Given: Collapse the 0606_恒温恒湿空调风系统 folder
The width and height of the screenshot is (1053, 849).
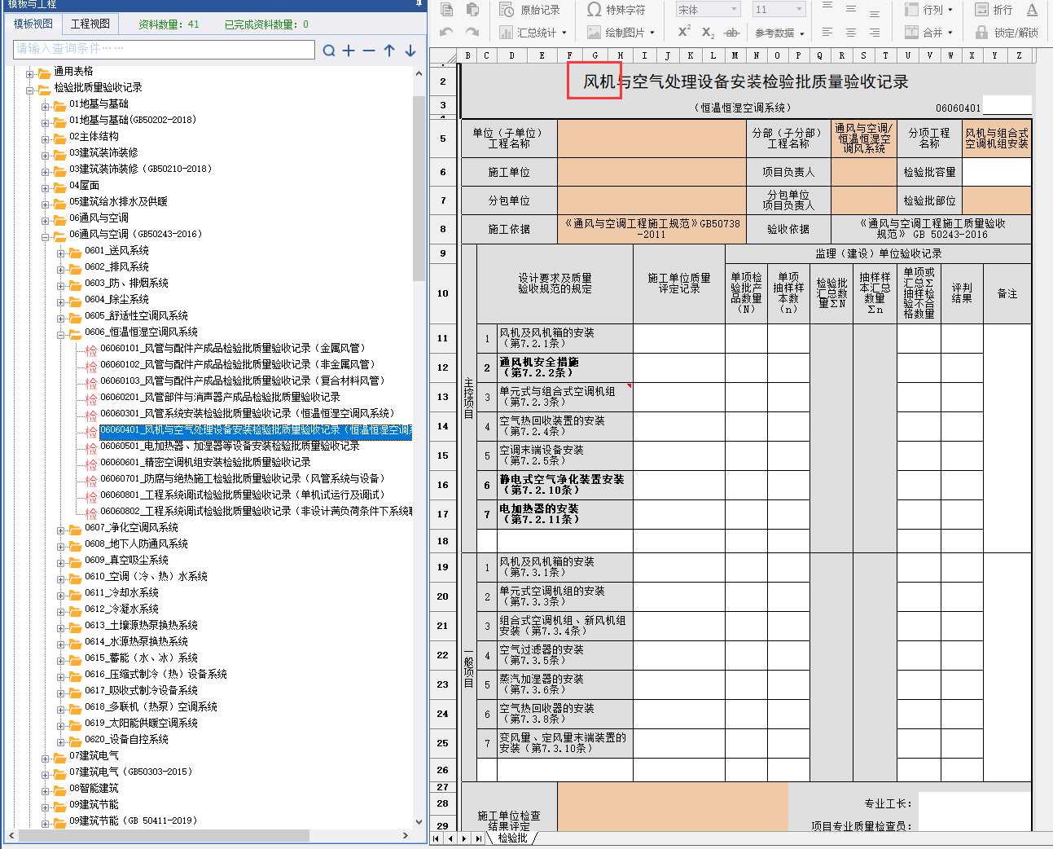Looking at the screenshot, I should point(61,334).
